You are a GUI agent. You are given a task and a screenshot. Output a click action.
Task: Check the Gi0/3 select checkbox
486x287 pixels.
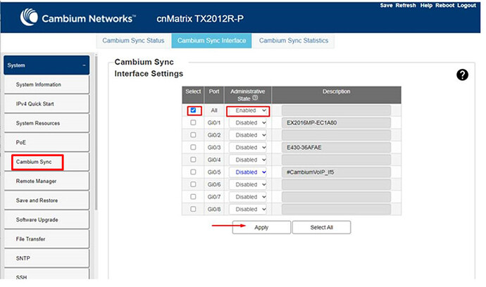pyautogui.click(x=193, y=148)
